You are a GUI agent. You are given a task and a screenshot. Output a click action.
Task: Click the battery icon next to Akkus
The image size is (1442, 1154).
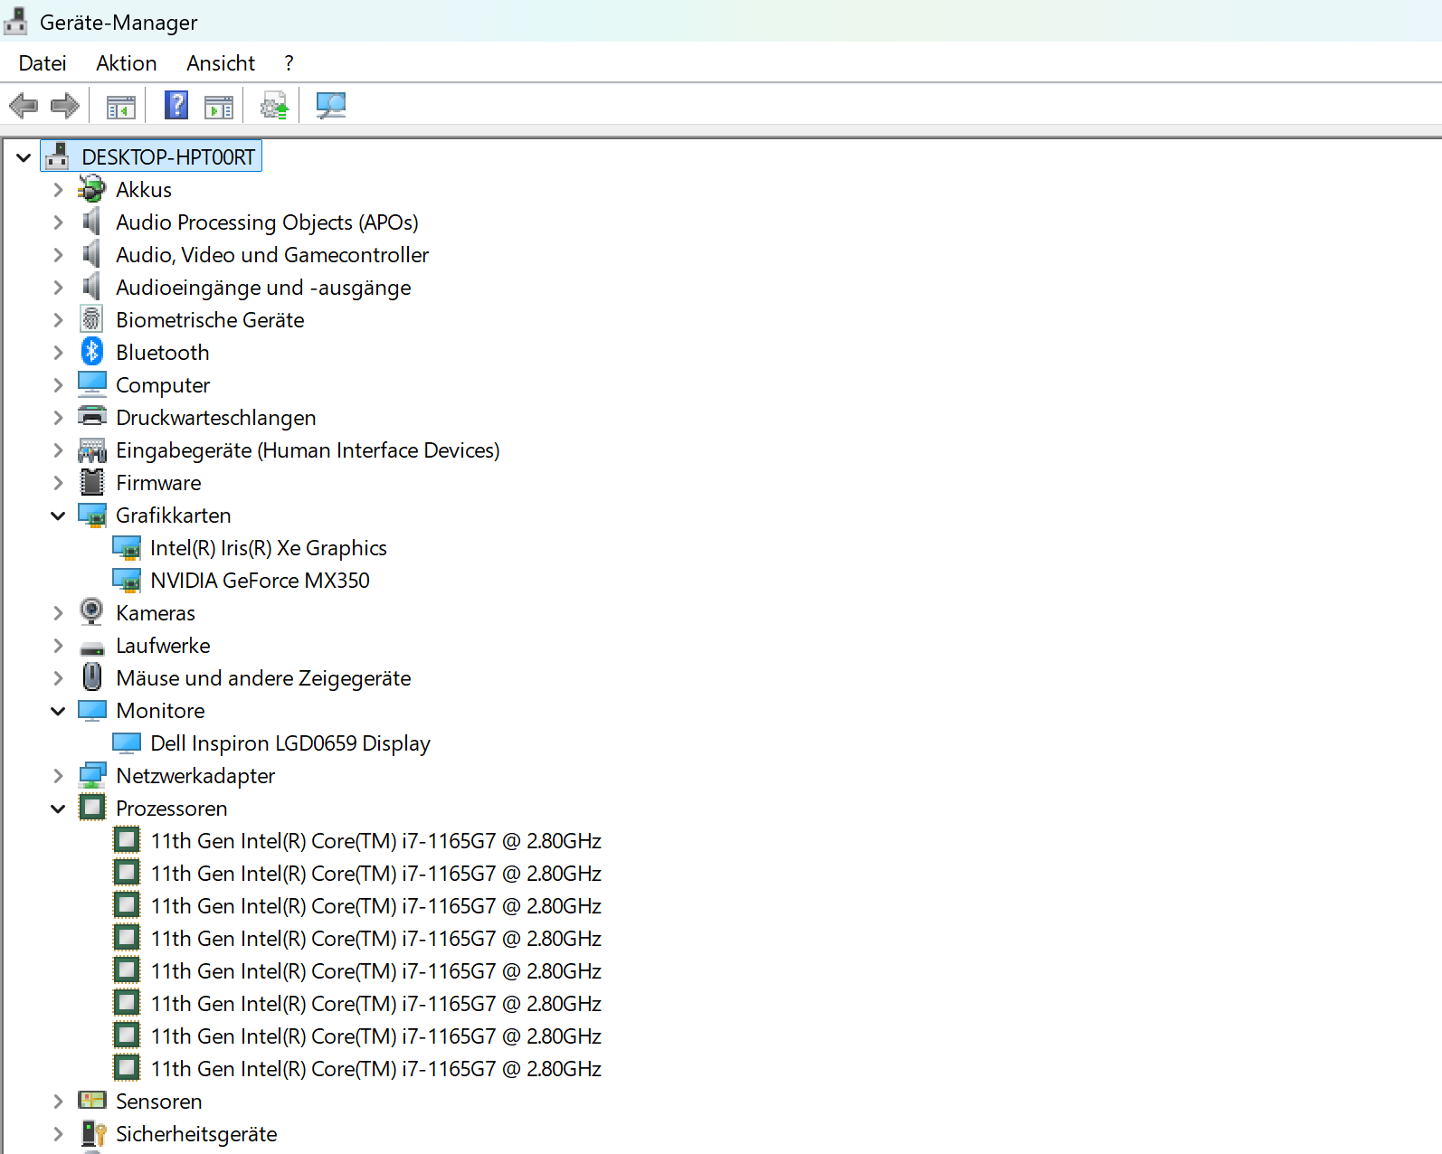(91, 189)
